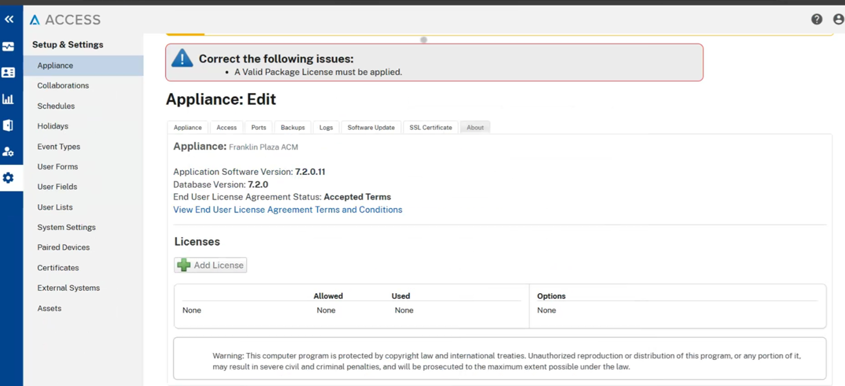This screenshot has height=386, width=845.
Task: Click the ACCESS logo
Action: pyautogui.click(x=65, y=20)
